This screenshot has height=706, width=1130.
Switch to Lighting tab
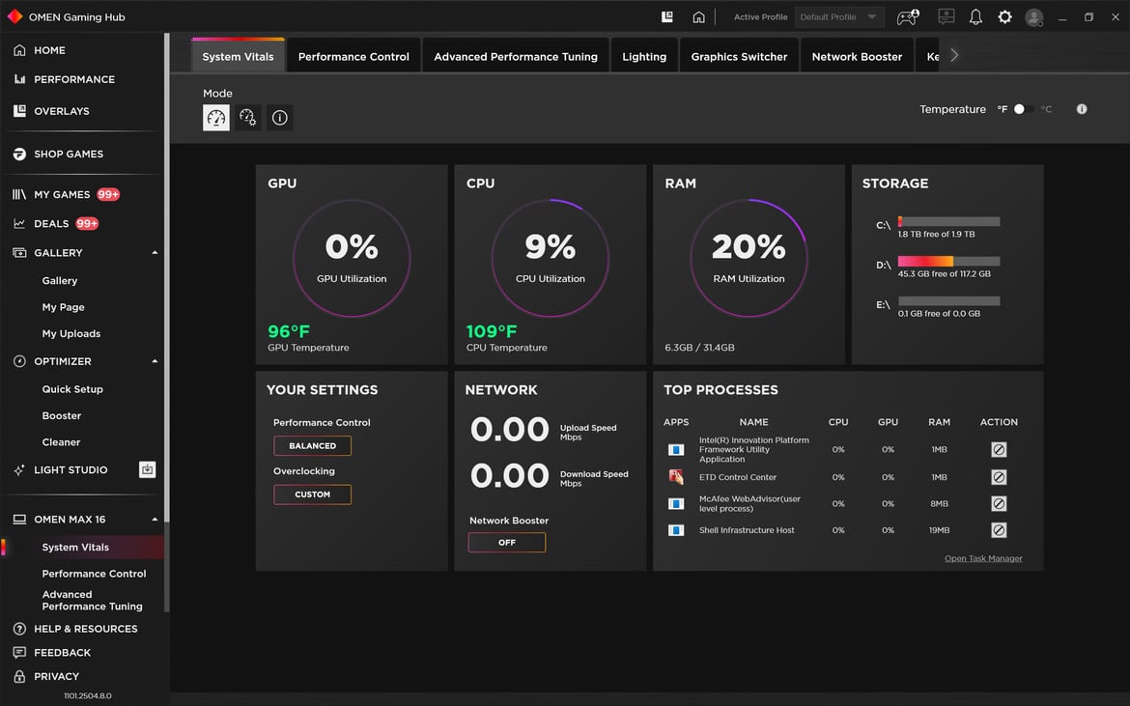(x=644, y=56)
